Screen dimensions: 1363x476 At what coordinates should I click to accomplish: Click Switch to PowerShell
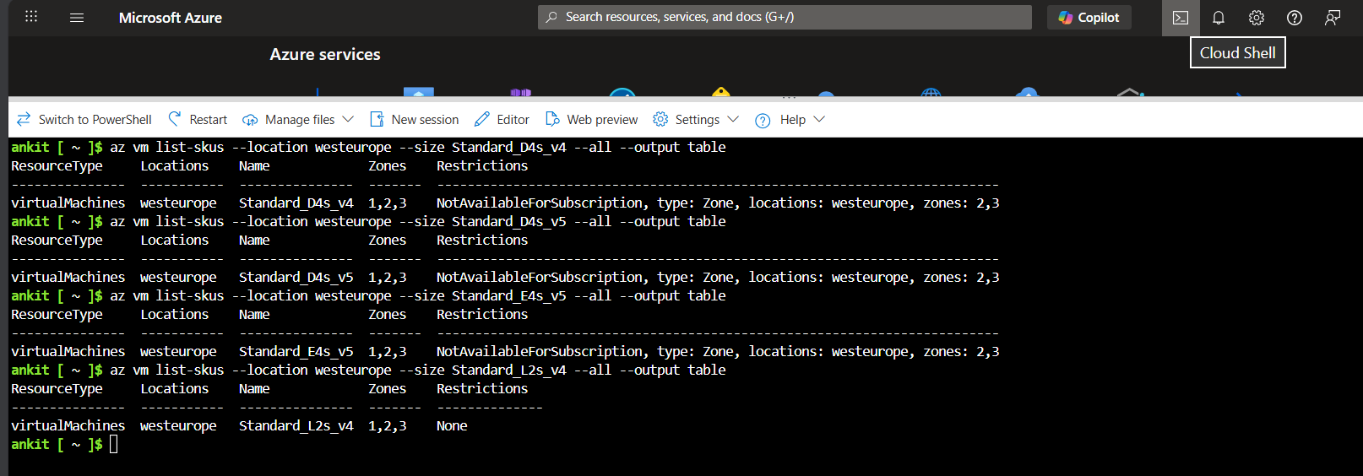click(x=84, y=120)
